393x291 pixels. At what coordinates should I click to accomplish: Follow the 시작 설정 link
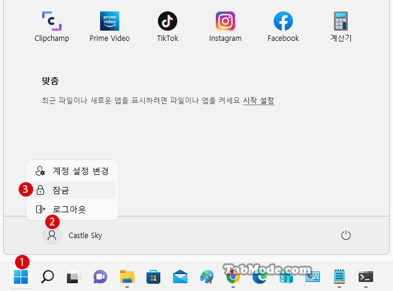(258, 100)
